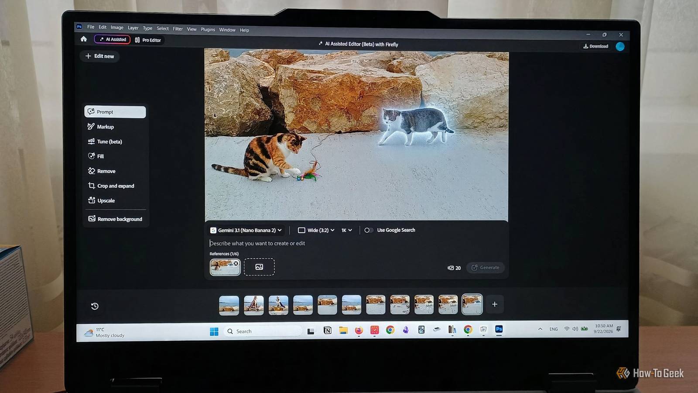This screenshot has height=393, width=698.
Task: Add a new image with plus button
Action: tap(495, 304)
